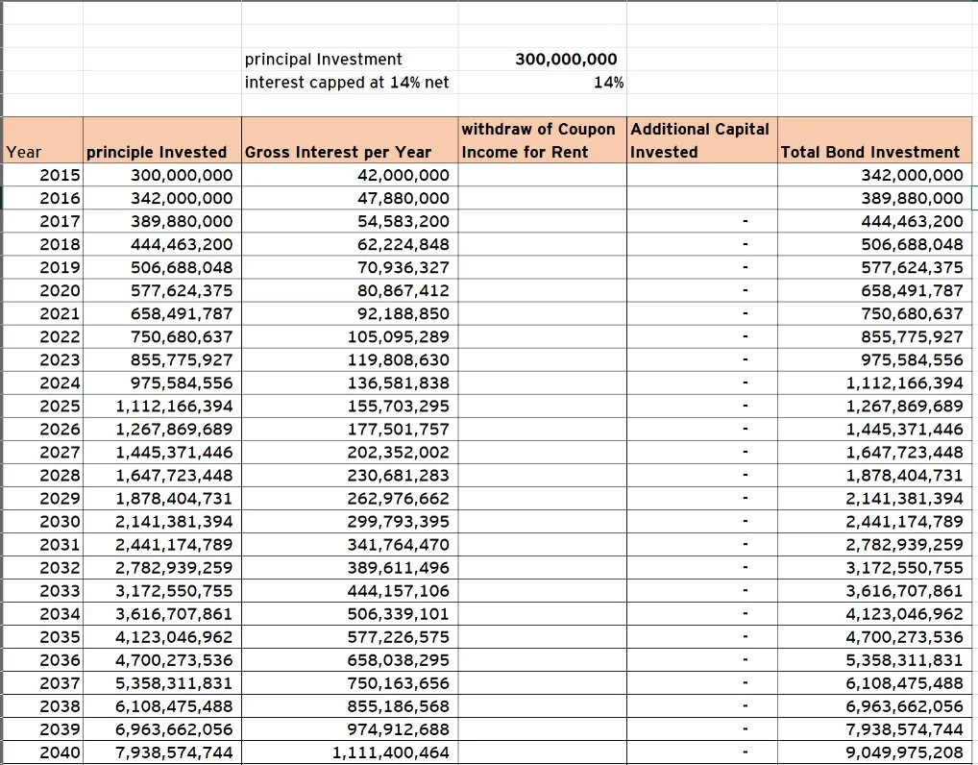
Task: Select the year 2040 cell
Action: click(42, 753)
